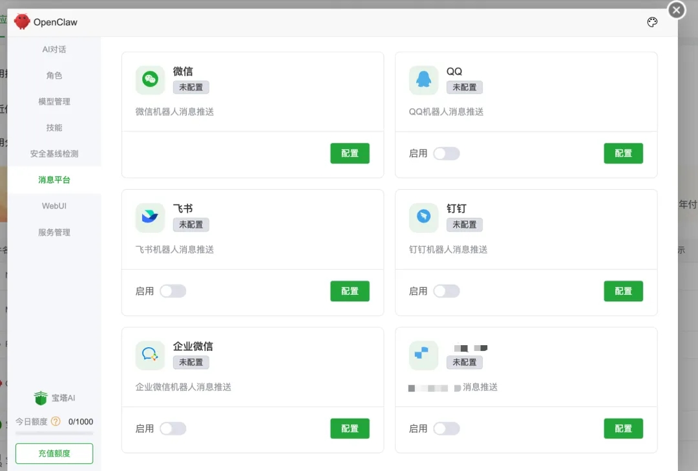Click the 企业微信 chat bubble icon
Image resolution: width=698 pixels, height=471 pixels.
(x=150, y=354)
